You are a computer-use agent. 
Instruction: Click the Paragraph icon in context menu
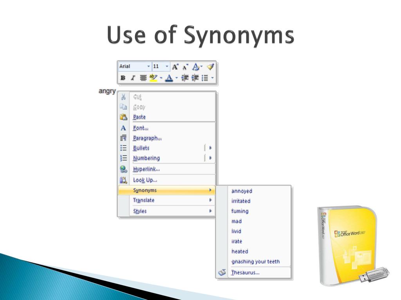(123, 138)
